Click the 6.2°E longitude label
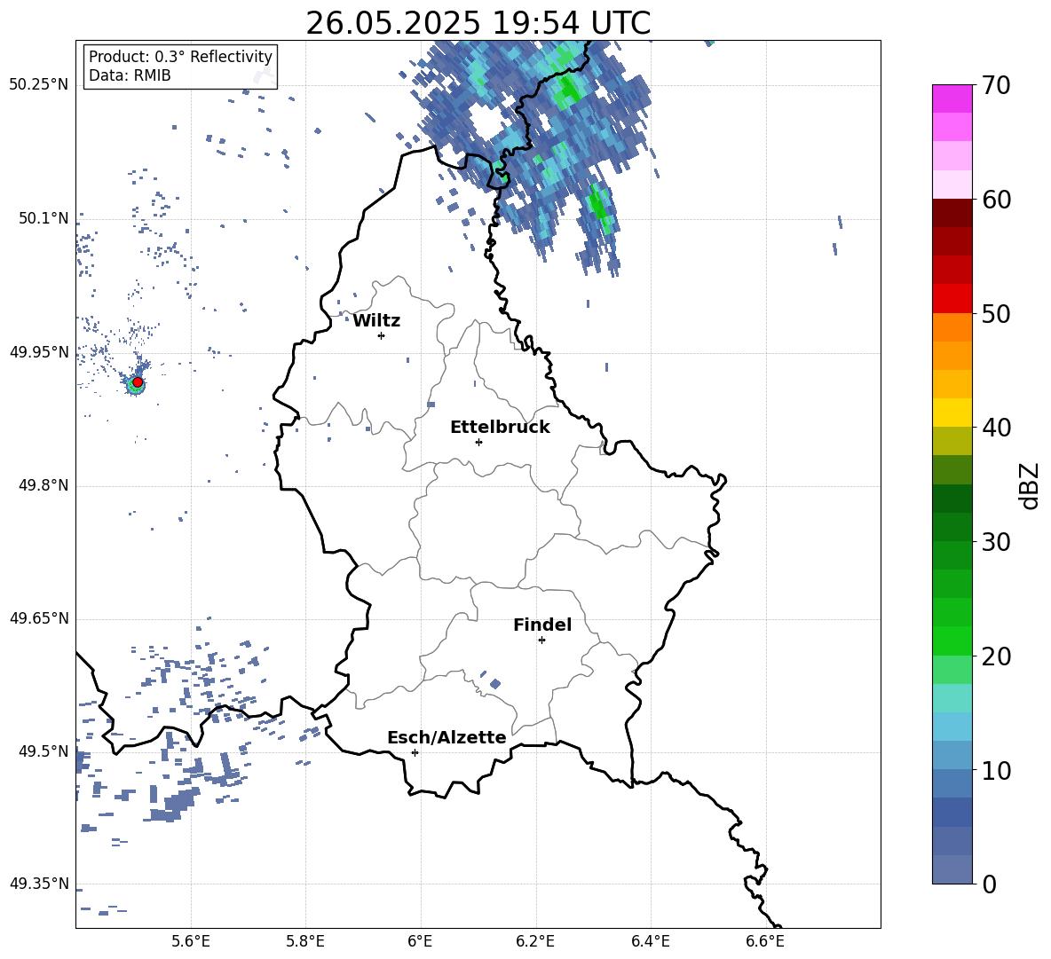The height and width of the screenshot is (959, 1051). click(x=535, y=941)
